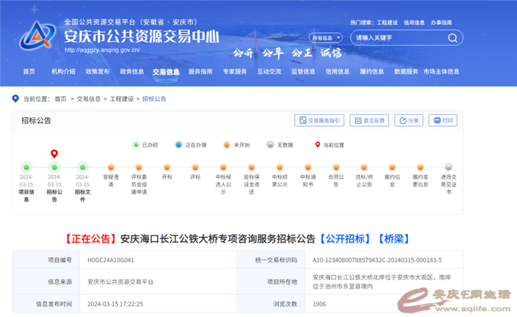Viewport: 517px width, 317px height.
Task: Click the location pin beside 当前位置
Action: coord(16,99)
